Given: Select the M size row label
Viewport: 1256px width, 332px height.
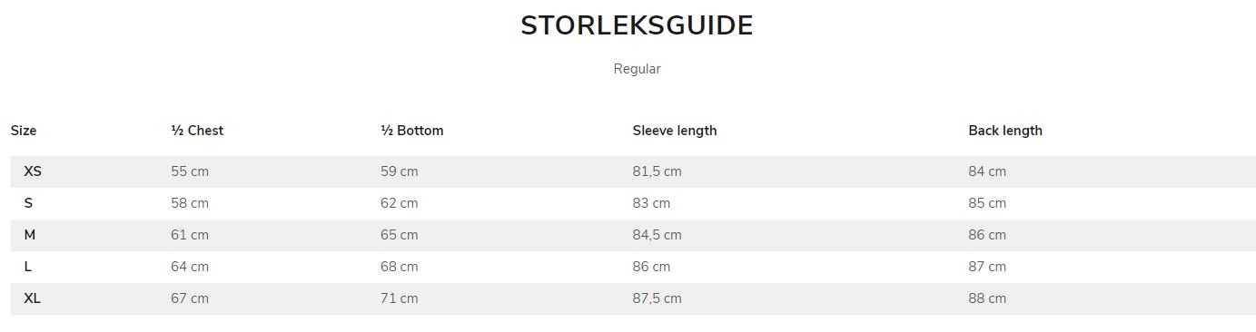Looking at the screenshot, I should coord(30,235).
